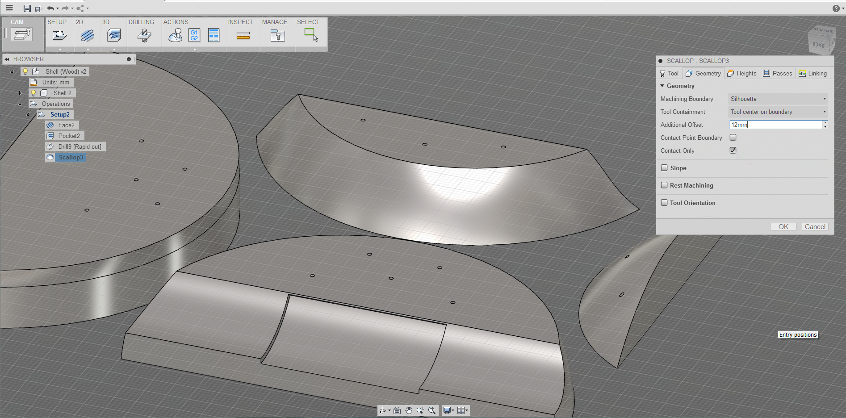Click the ViewCube in the corner

pos(821,40)
